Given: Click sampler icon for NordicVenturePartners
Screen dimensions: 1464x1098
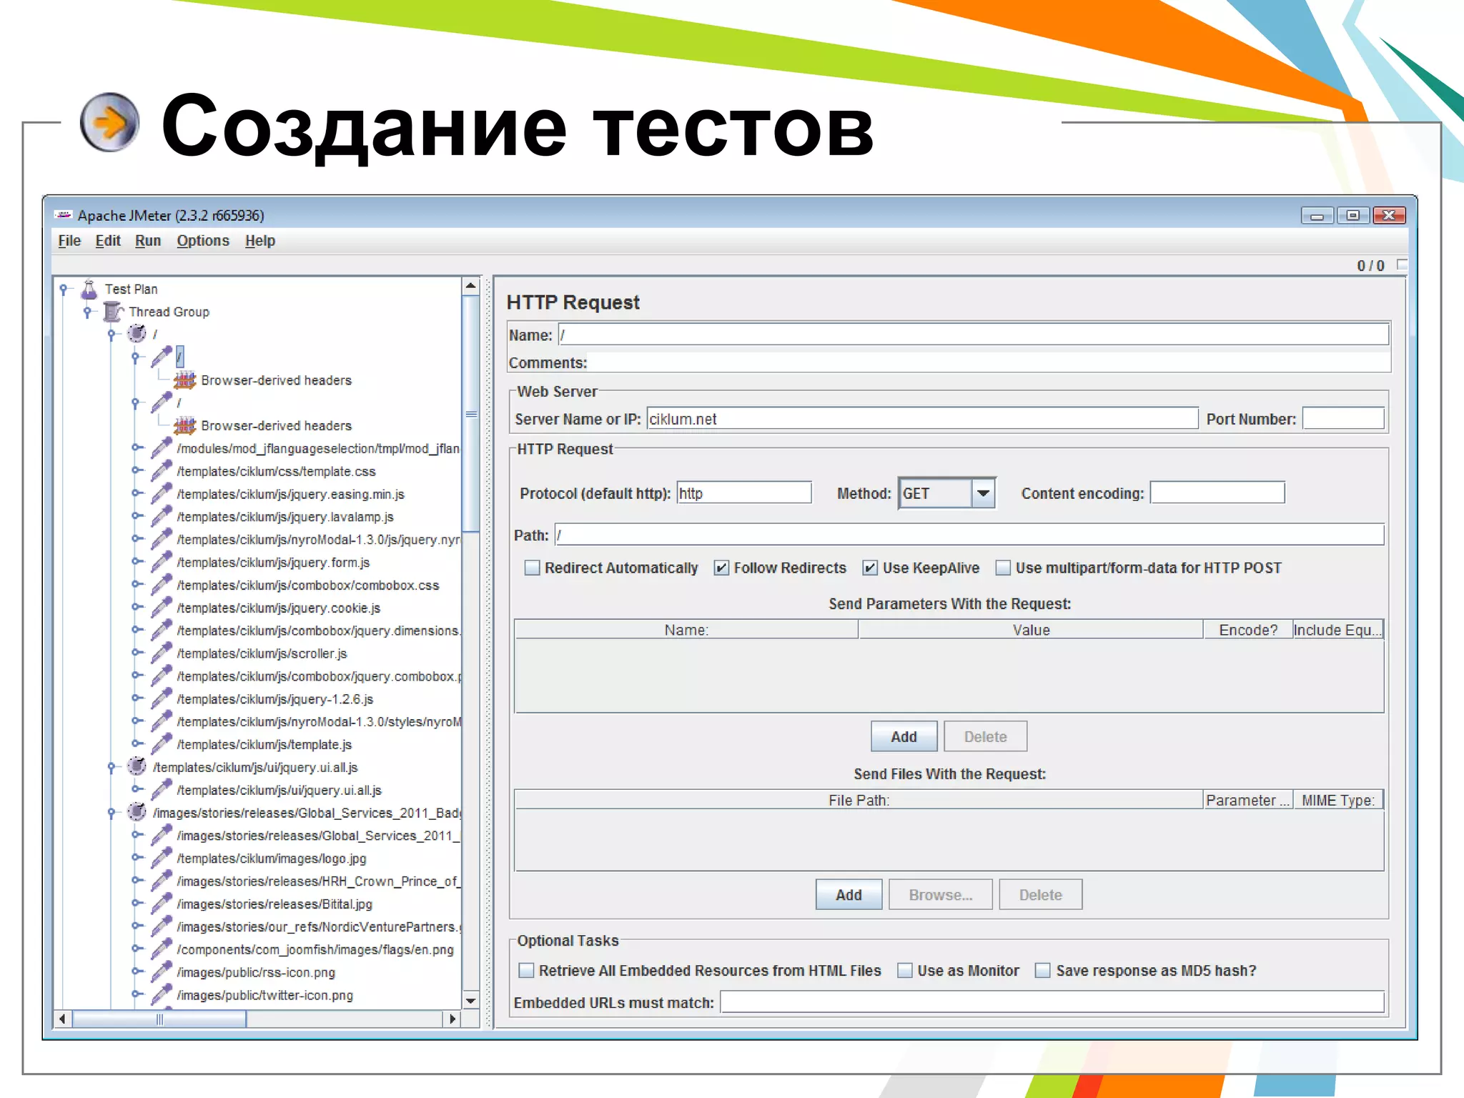Looking at the screenshot, I should pyautogui.click(x=162, y=926).
